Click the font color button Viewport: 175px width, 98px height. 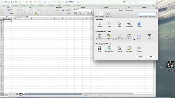point(41,13)
